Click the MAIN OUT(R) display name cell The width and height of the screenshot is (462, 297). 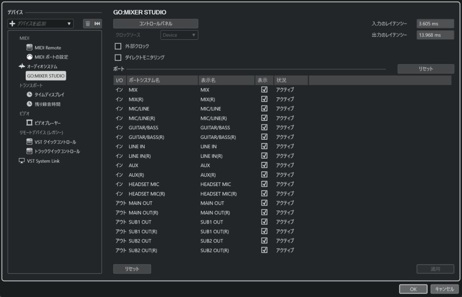[x=215, y=212]
